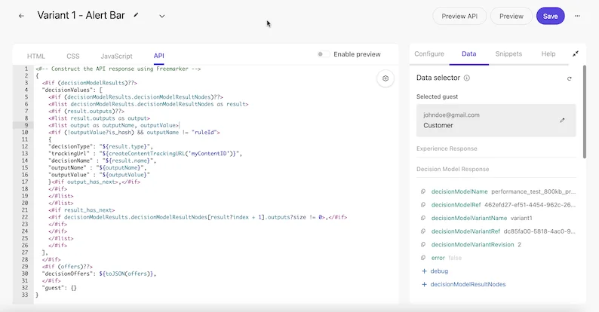Click the Experience Response section header

click(447, 148)
